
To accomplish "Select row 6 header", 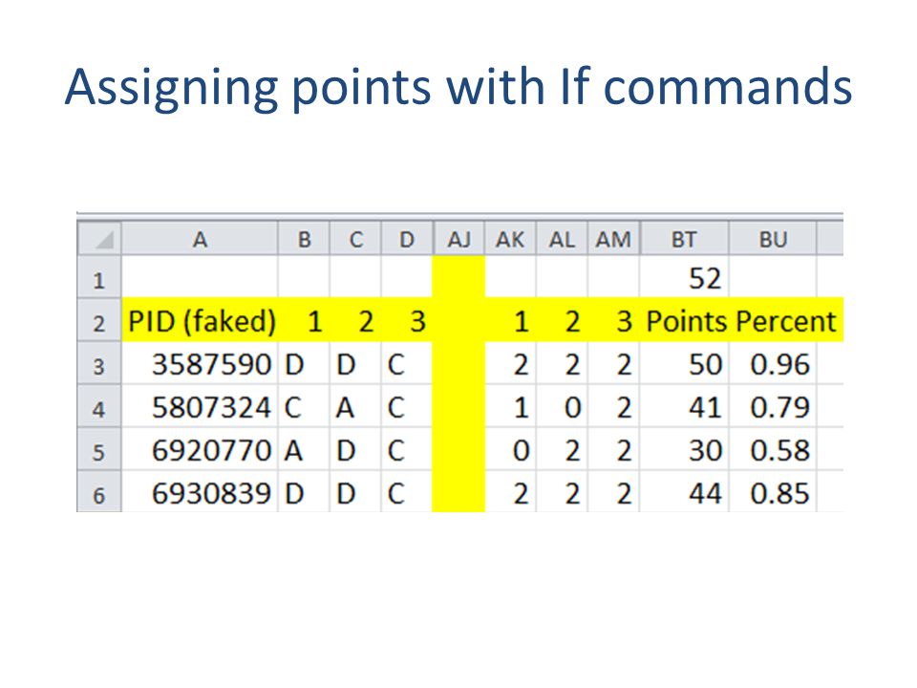I will 99,493.
